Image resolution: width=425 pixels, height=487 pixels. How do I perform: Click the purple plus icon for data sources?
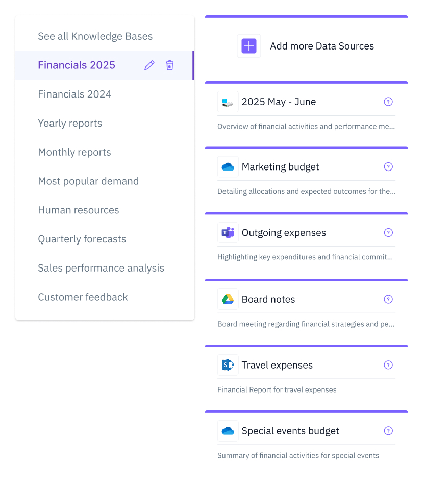pyautogui.click(x=248, y=46)
